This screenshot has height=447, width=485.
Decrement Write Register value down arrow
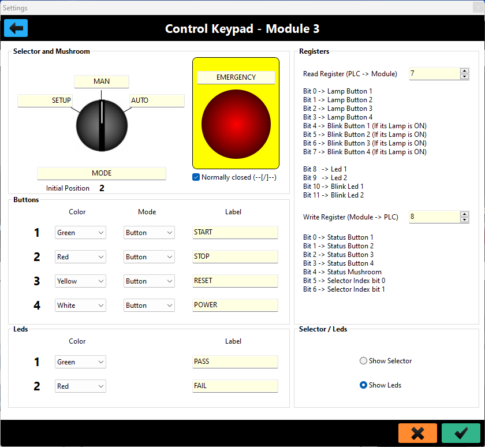[464, 219]
